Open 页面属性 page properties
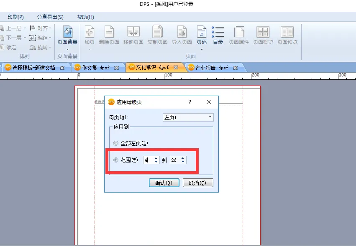The image size is (356, 246). point(239,35)
